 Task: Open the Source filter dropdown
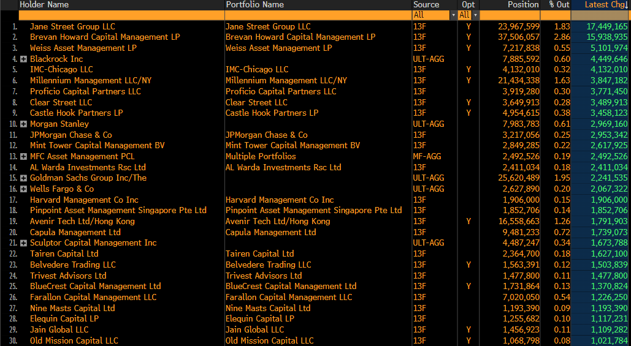454,15
